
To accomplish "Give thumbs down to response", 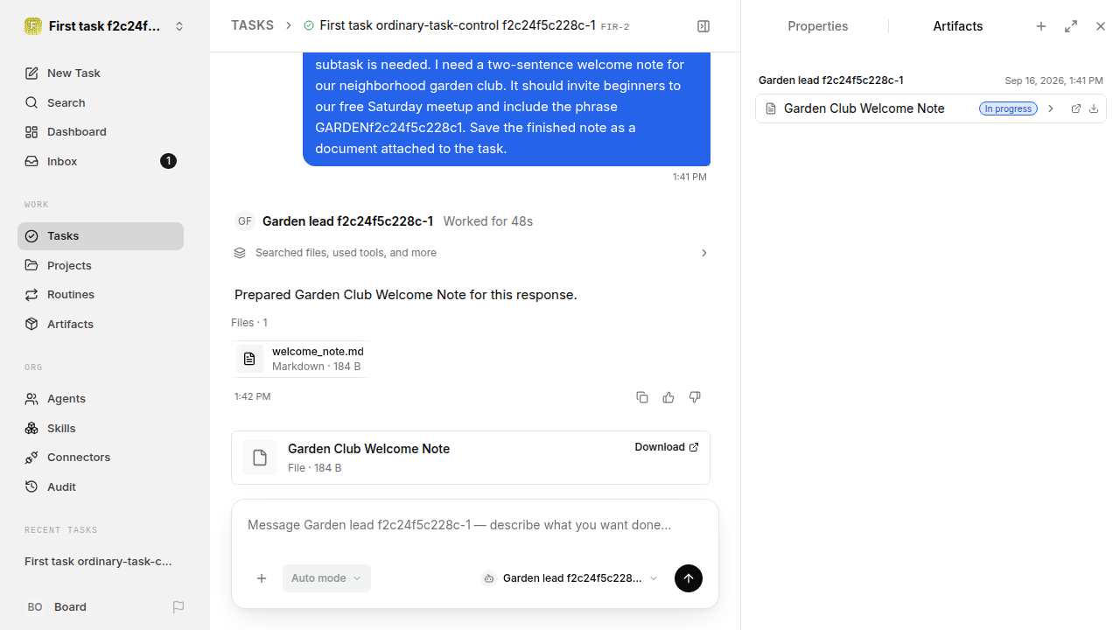I will [x=695, y=397].
